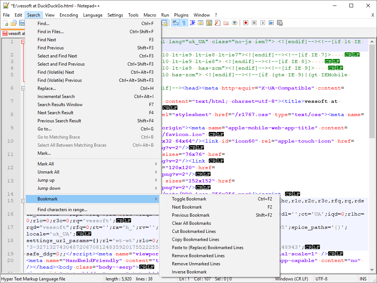
Task: Click Run macro multiple times icon
Action: pyautogui.click(x=271, y=23)
